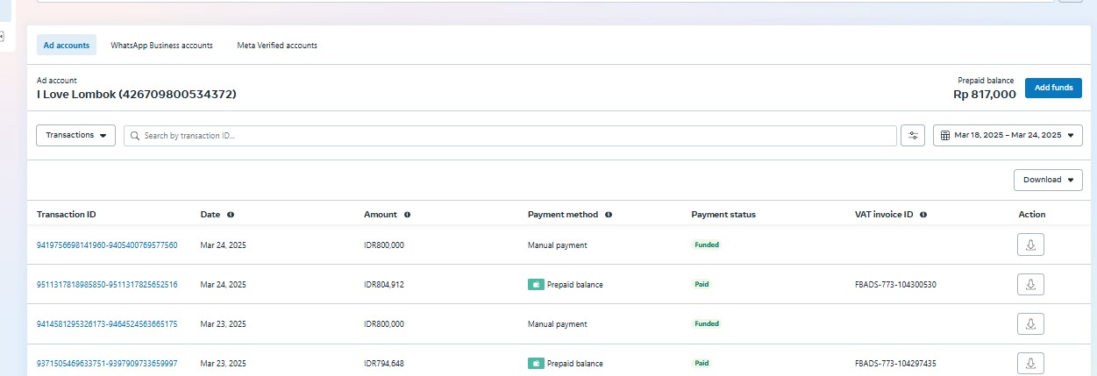1097x376 pixels.
Task: Click the Add funds button
Action: point(1053,88)
